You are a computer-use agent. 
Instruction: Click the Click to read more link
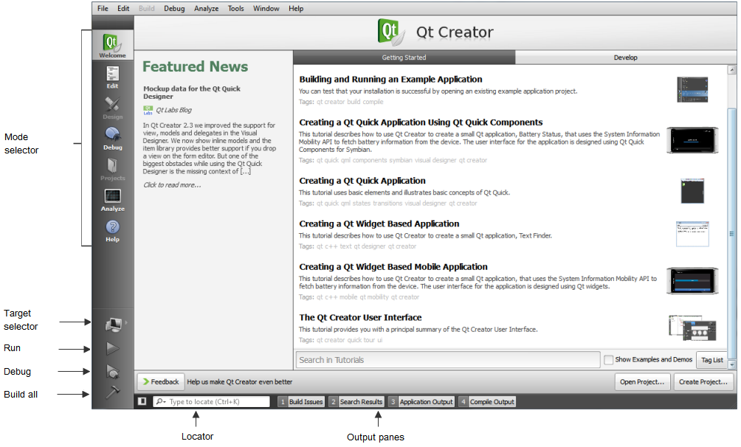click(172, 184)
